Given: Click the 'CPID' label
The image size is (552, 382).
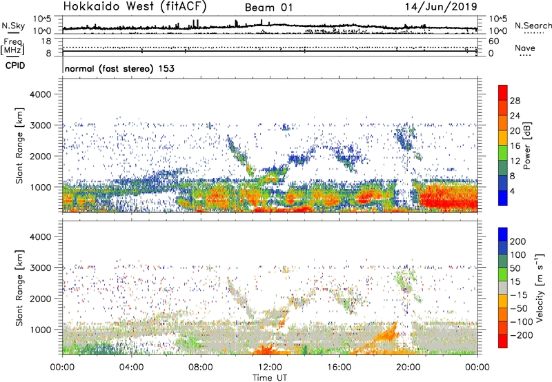Looking at the screenshot, I should (15, 66).
